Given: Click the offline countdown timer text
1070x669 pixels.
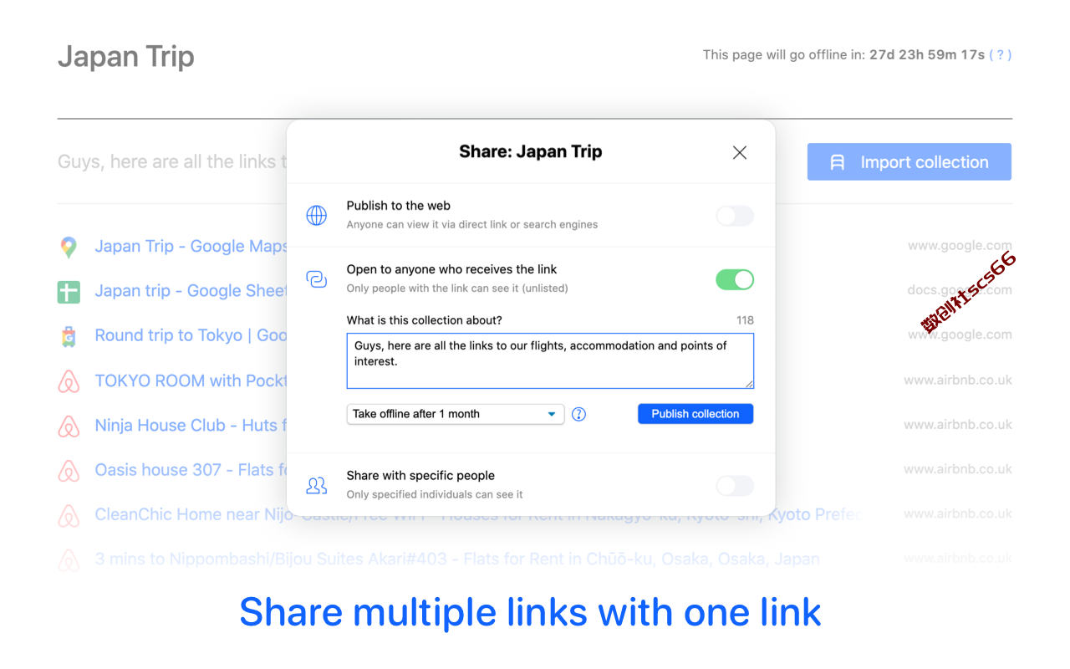Looking at the screenshot, I should point(927,54).
